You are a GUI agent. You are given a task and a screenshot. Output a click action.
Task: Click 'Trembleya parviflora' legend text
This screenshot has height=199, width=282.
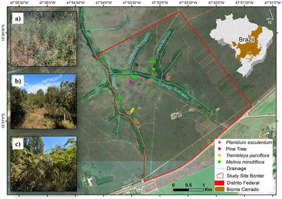[x=248, y=155]
